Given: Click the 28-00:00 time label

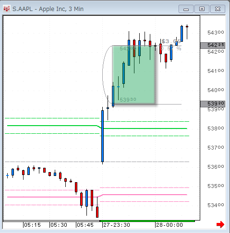Looking at the screenshot, I should pyautogui.click(x=169, y=225).
